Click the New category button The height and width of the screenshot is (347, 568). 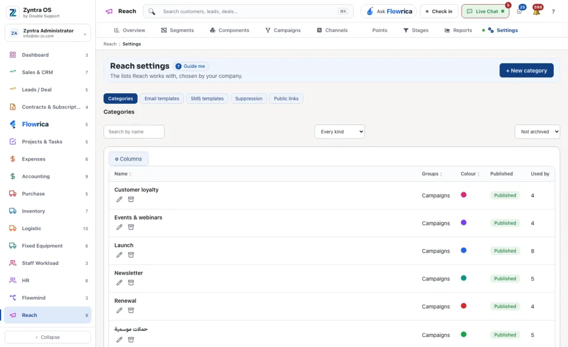(x=527, y=70)
